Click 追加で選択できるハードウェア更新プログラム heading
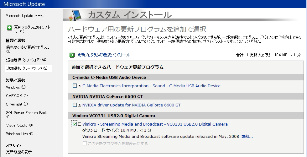 117,67
